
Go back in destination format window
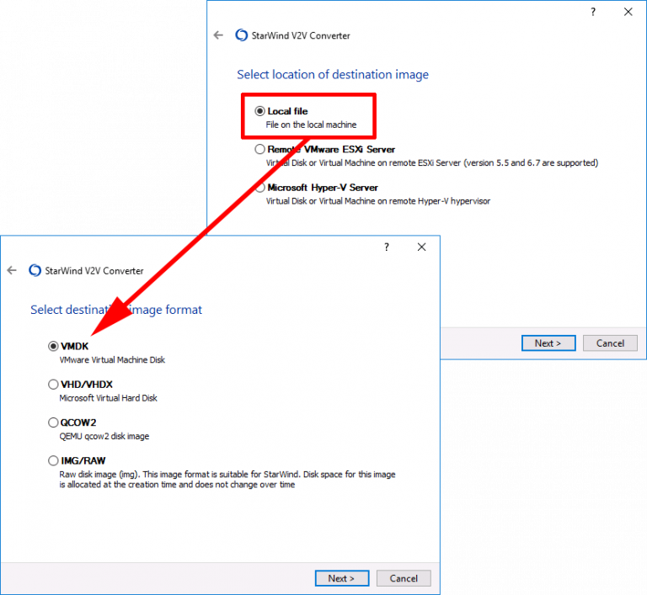(12, 270)
